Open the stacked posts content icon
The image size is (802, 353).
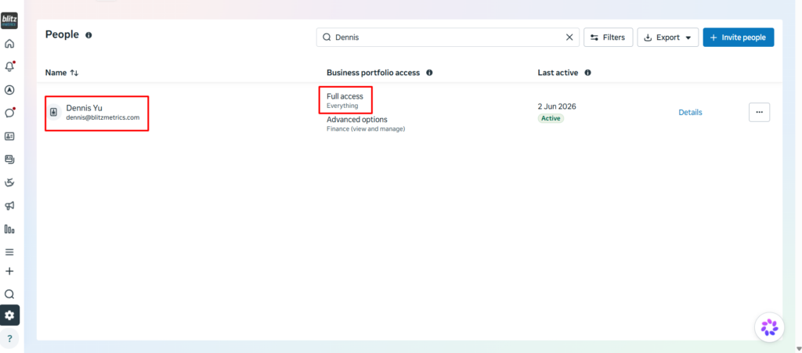pos(9,160)
